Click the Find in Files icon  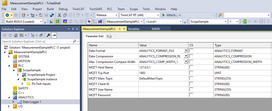pyautogui.click(x=220, y=15)
